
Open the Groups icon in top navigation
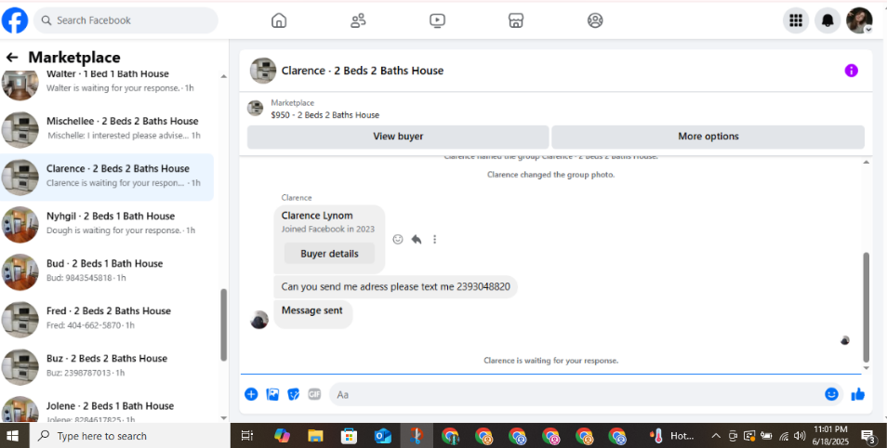pos(595,20)
